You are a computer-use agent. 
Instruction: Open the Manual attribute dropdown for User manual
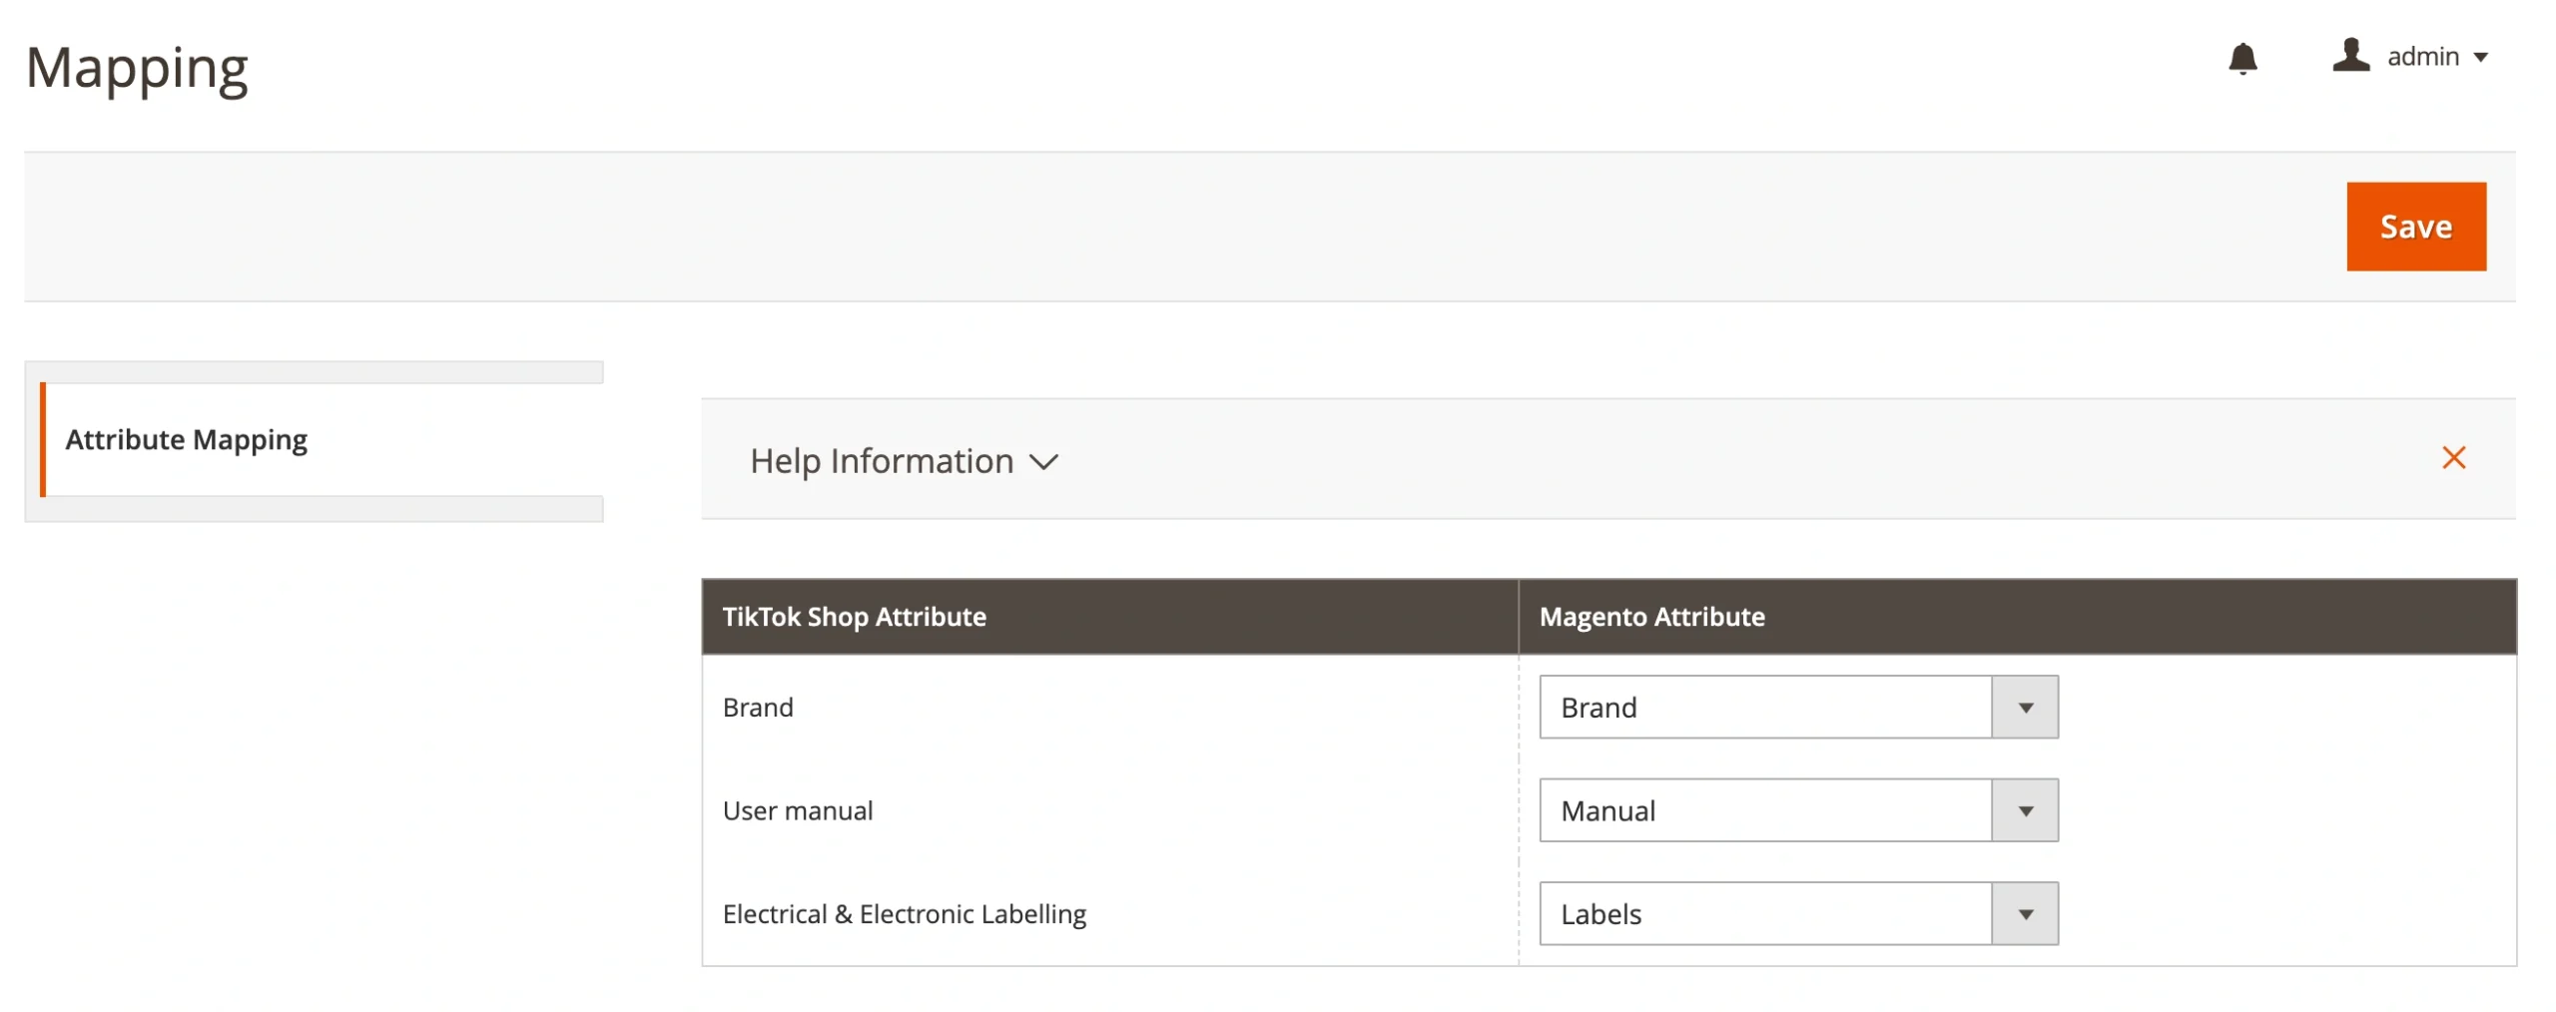click(x=1767, y=809)
